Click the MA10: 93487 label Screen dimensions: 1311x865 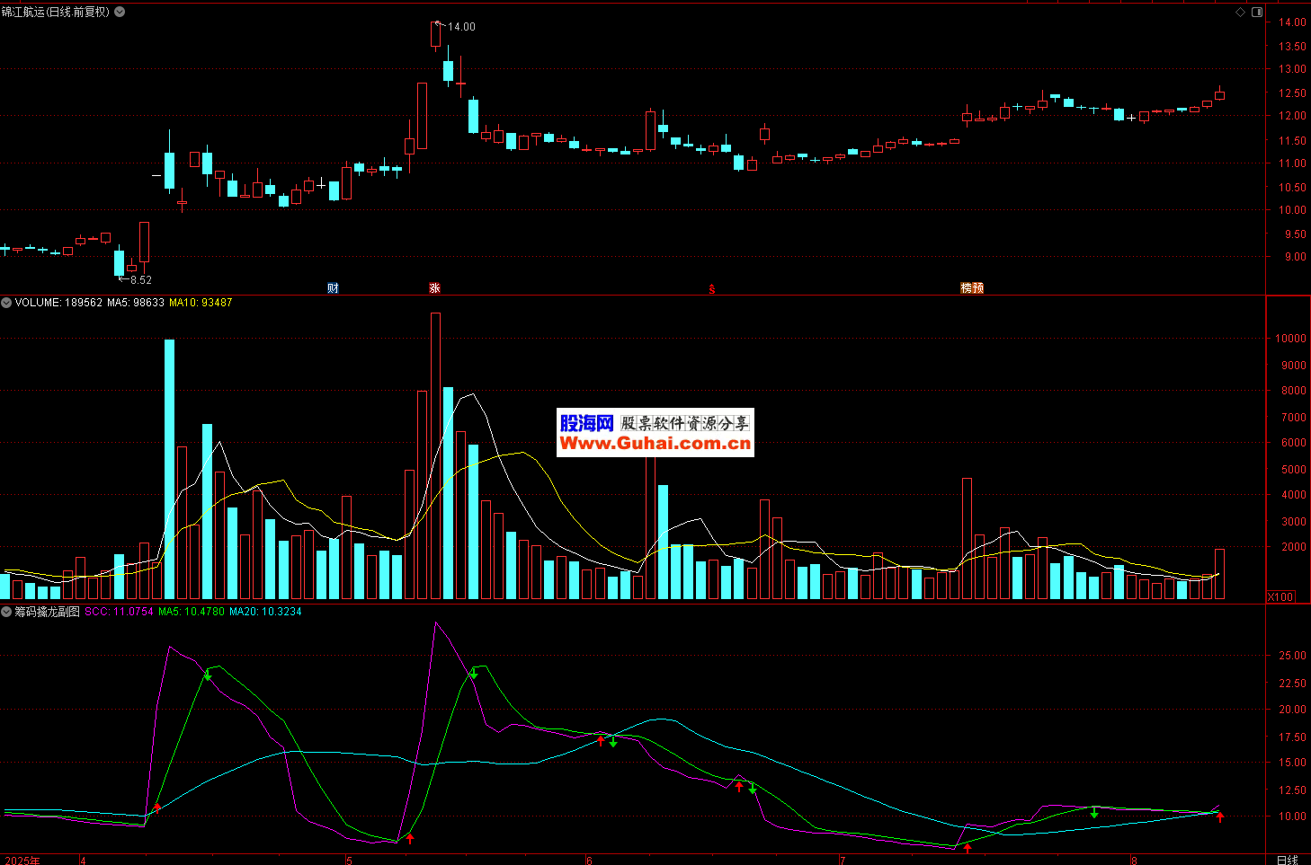pos(201,303)
